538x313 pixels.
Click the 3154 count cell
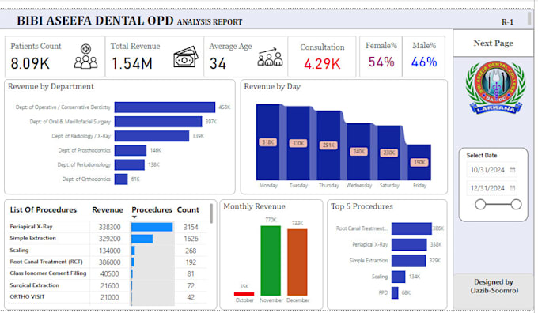click(x=191, y=228)
